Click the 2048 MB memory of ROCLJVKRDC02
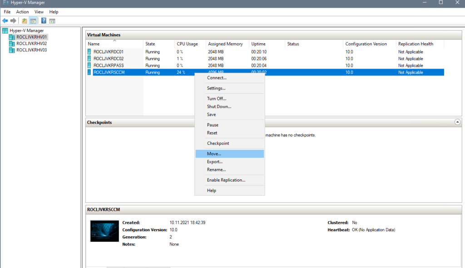The height and width of the screenshot is (268, 465). click(x=216, y=59)
